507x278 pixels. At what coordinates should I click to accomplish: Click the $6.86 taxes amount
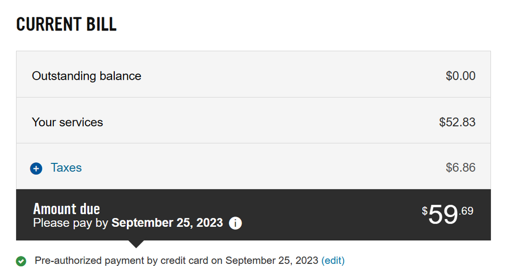tap(460, 167)
